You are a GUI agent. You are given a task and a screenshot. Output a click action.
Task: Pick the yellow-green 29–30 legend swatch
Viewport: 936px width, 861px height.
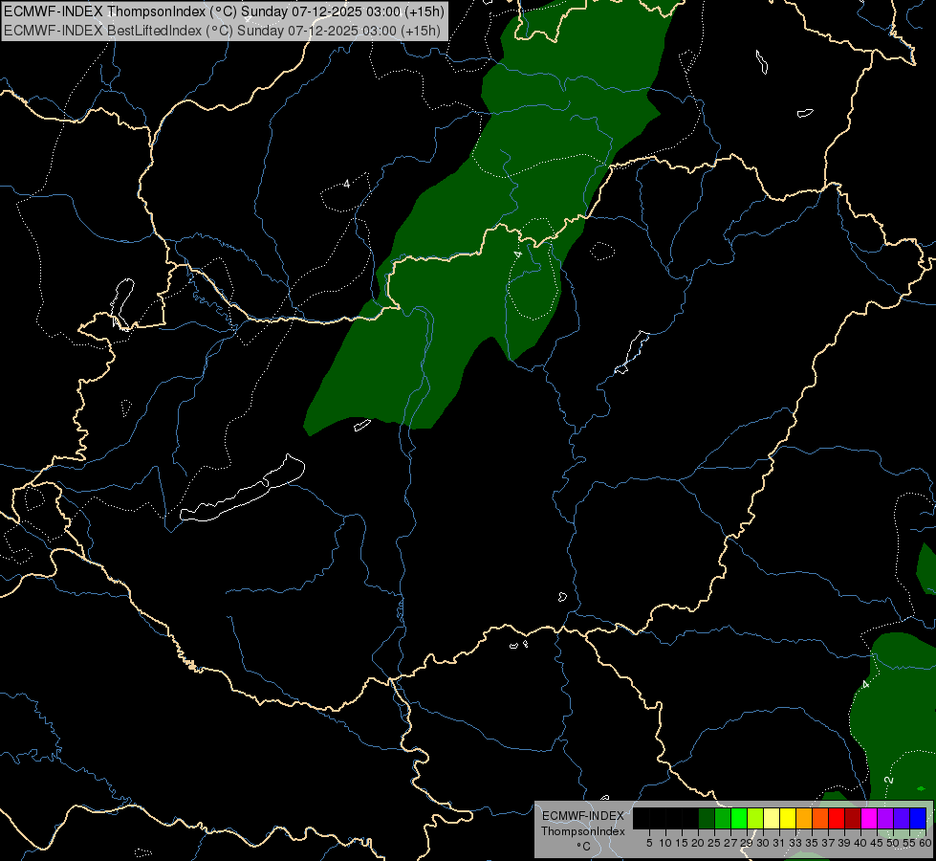[755, 818]
